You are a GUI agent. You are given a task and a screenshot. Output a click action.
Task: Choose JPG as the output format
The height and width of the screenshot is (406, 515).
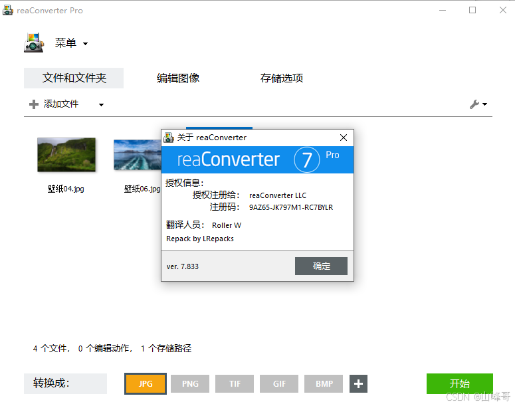pyautogui.click(x=146, y=383)
